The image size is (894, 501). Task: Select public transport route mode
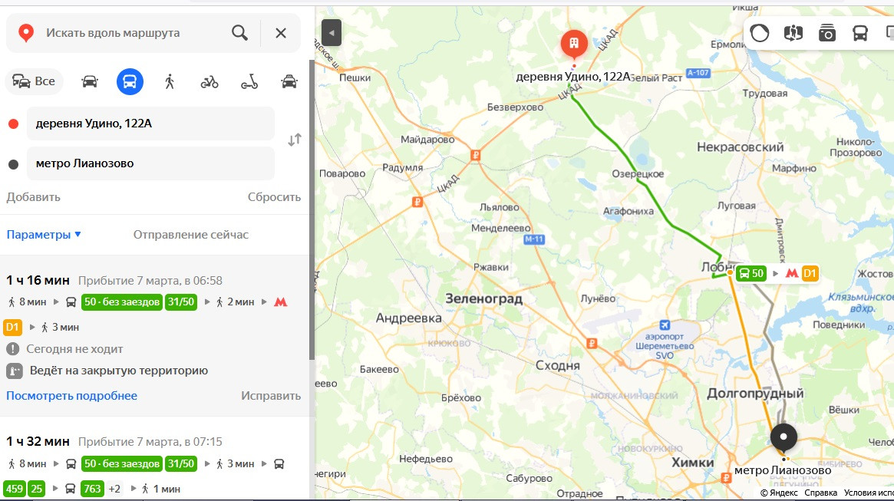point(130,81)
